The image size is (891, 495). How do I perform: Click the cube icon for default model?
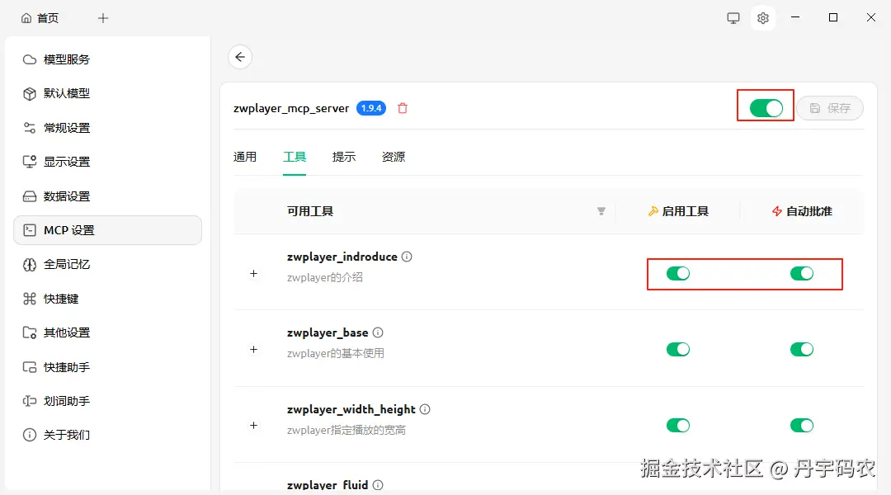click(30, 94)
